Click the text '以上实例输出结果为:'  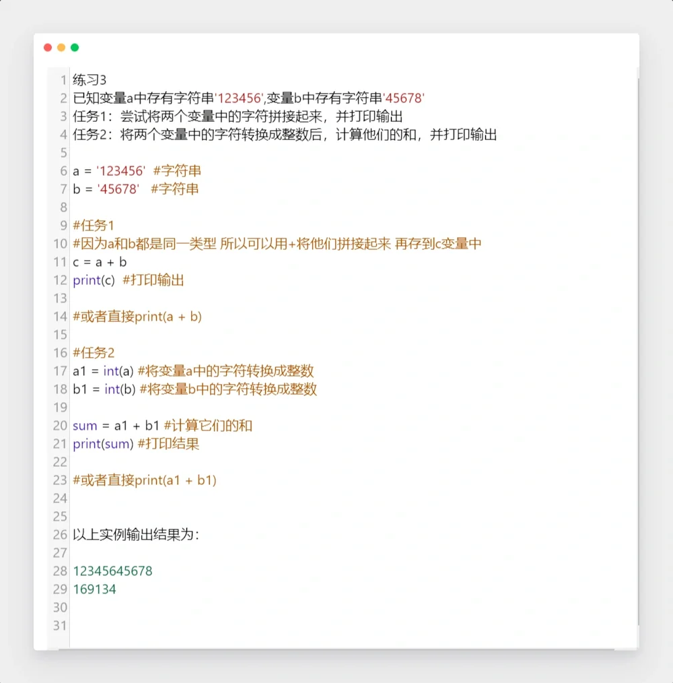point(136,534)
